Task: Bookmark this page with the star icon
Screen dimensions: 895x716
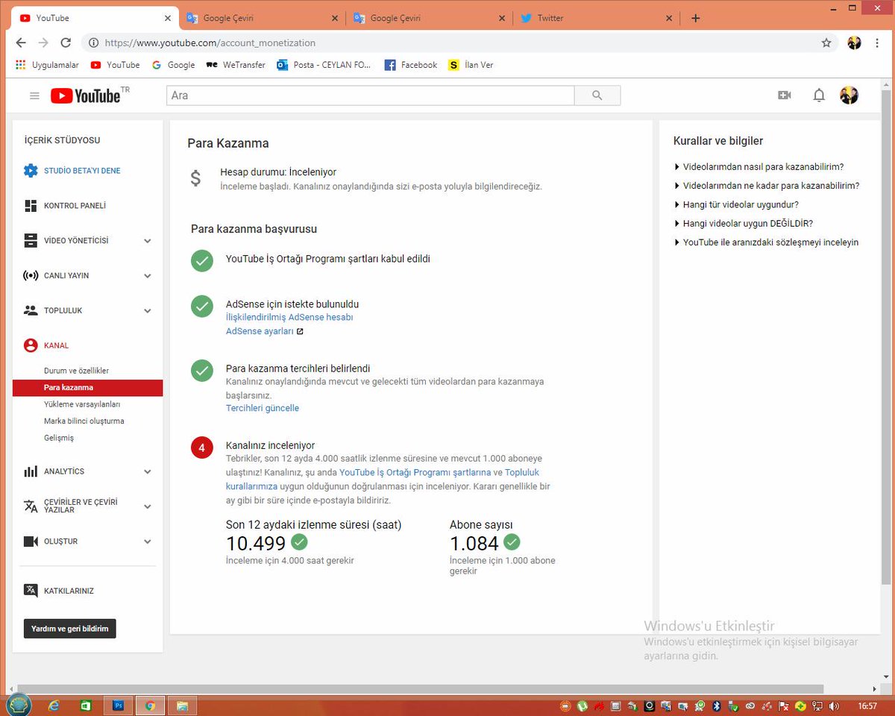Action: pyautogui.click(x=826, y=43)
